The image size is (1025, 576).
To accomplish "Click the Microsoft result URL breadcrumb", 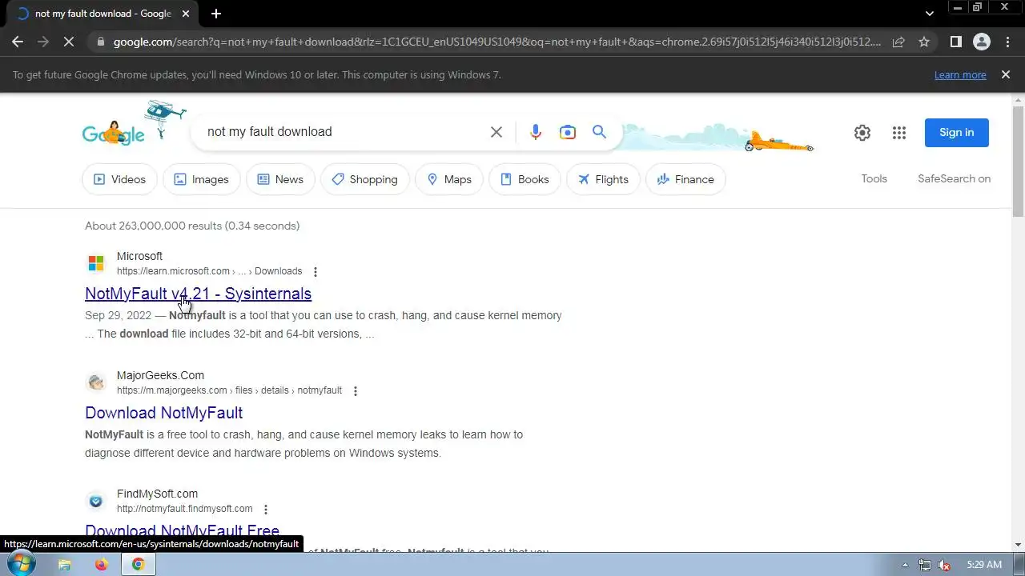I will coord(210,271).
